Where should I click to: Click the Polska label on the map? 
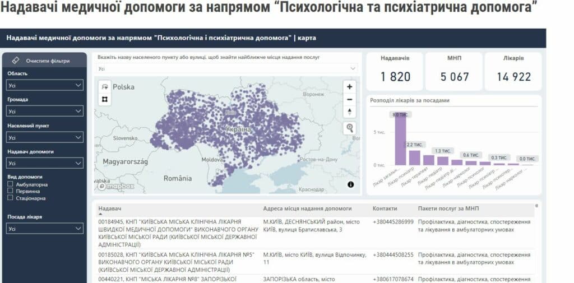tap(123, 87)
